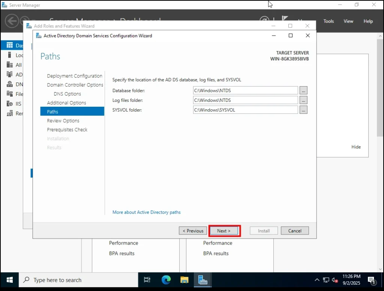The width and height of the screenshot is (384, 291).
Task: Select DNS icon in sidebar
Action: point(9,84)
